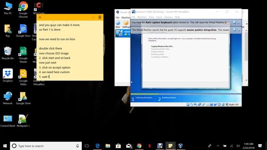267x150 pixels.
Task: Open File menu in running VM window
Action: [x=133, y=17]
